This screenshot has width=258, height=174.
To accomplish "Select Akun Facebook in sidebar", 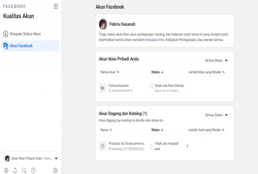I will pos(21,46).
